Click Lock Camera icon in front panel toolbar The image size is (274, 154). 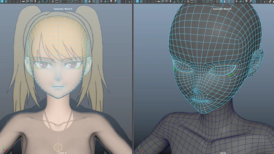click(27, 2)
